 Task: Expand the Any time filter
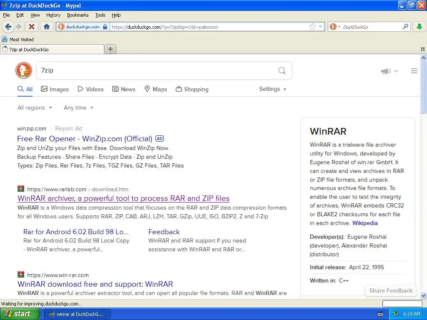(78, 108)
